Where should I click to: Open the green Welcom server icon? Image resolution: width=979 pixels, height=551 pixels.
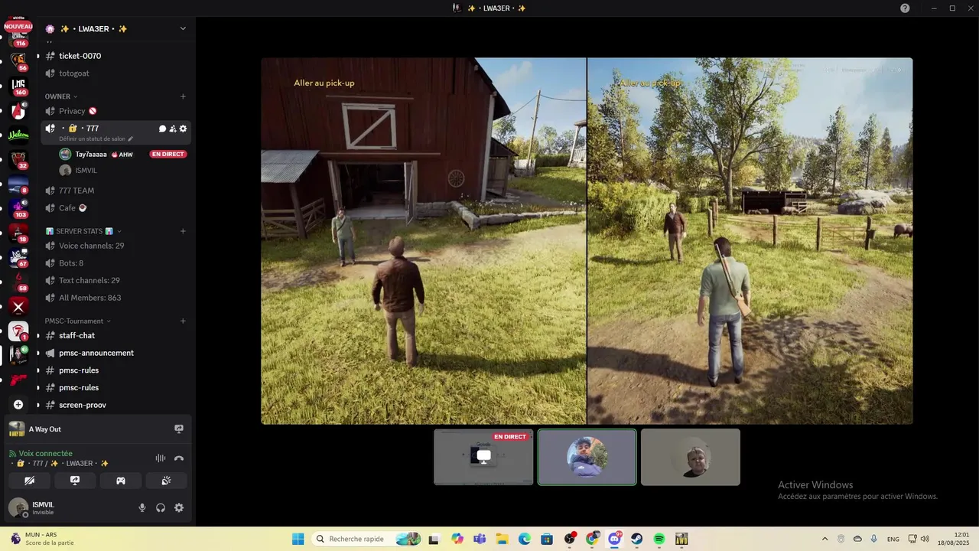(x=18, y=135)
